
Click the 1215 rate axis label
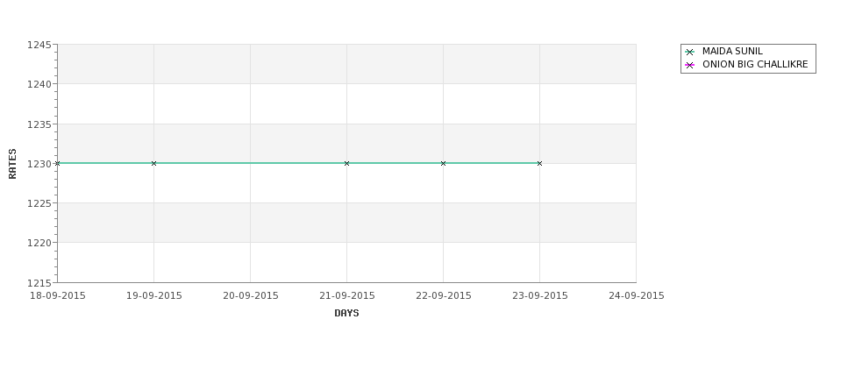click(39, 283)
